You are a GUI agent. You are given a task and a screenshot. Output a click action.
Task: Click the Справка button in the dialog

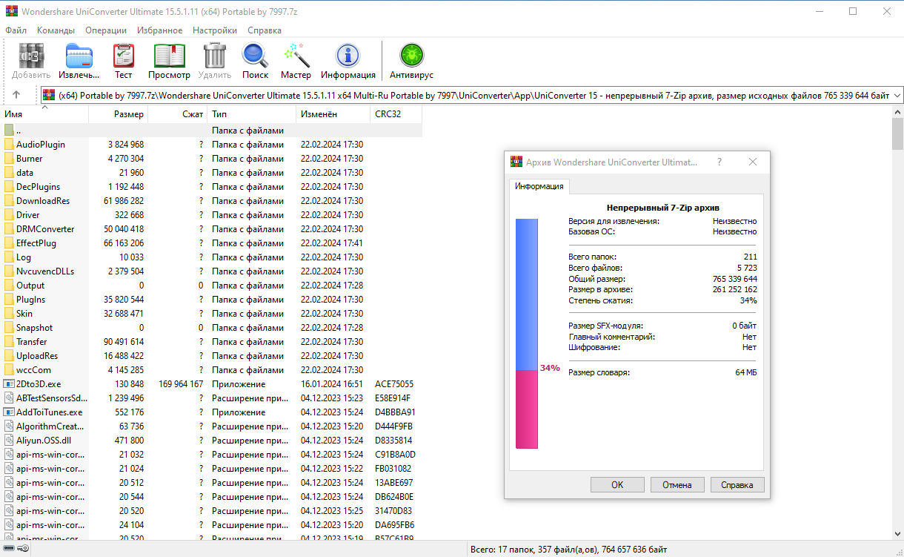click(737, 484)
